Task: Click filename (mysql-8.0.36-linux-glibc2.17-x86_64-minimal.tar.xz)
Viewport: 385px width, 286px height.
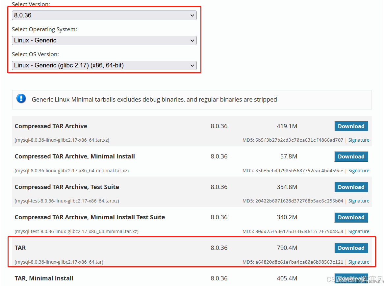Action: [x=72, y=171]
